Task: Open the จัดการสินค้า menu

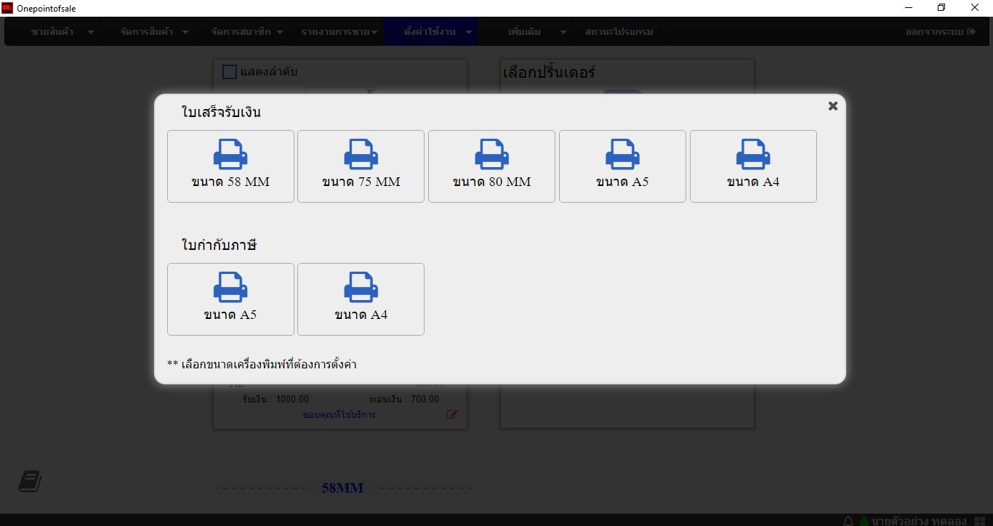Action: pos(146,32)
